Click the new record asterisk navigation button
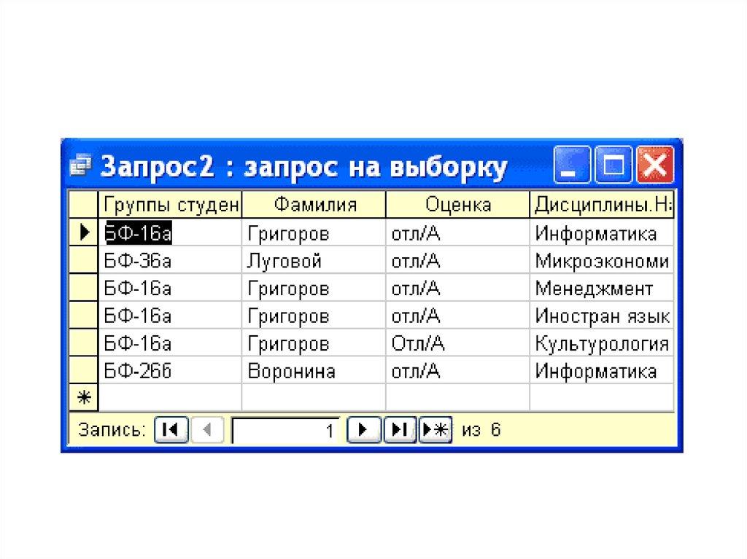The width and height of the screenshot is (747, 559). (x=436, y=430)
